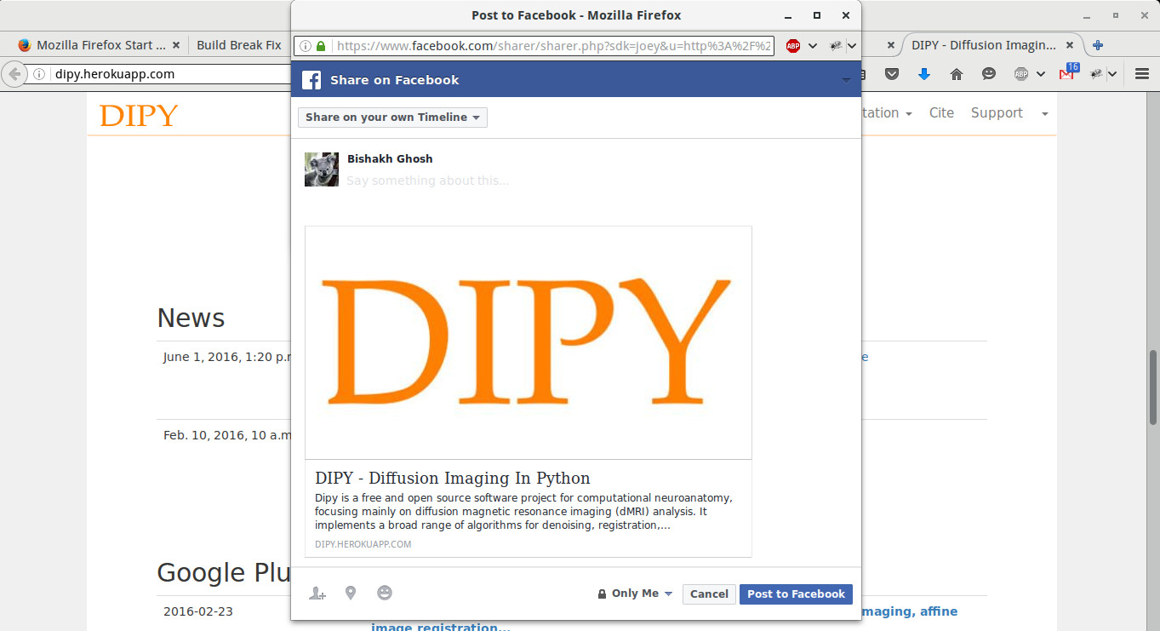Click 'maging, affine' link in Google Plus row
The height and width of the screenshot is (631, 1160).
coord(910,611)
